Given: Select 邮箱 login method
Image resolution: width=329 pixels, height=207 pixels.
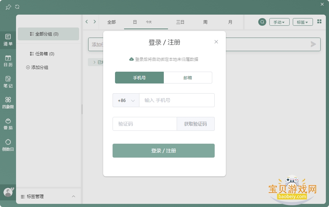Looking at the screenshot, I should point(188,78).
